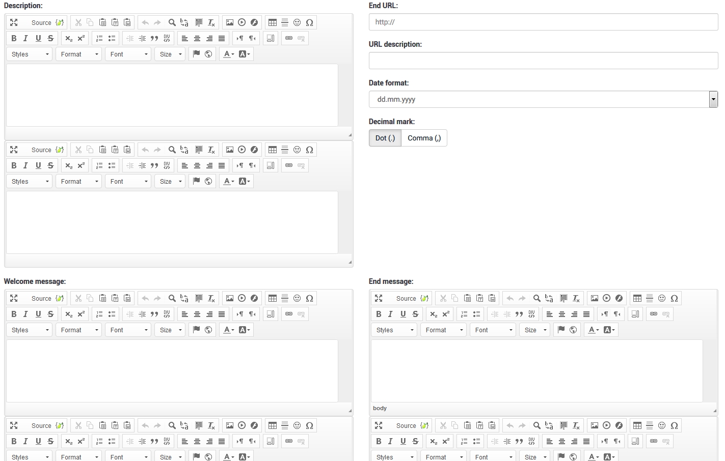Insert smiley in upper Description editor

[x=297, y=22]
